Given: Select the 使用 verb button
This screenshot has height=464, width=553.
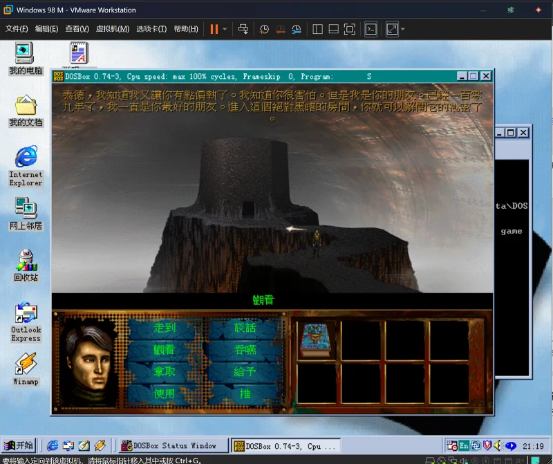Looking at the screenshot, I should (165, 393).
